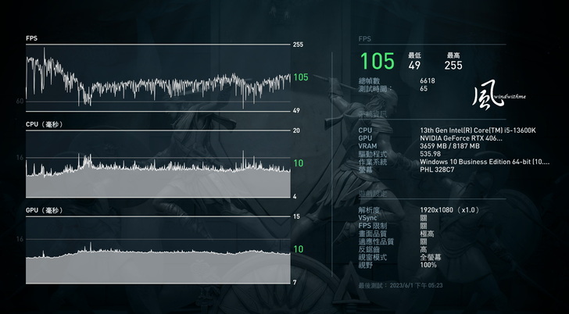Screen dimensions: 569x314
Task: Click the 7 axis value on GPU graph
Action: coord(295,283)
